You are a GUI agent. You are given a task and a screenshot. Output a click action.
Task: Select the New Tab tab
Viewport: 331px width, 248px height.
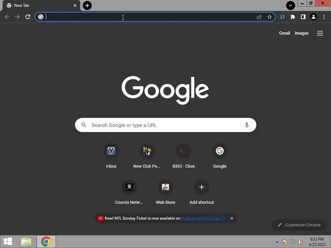coord(41,5)
